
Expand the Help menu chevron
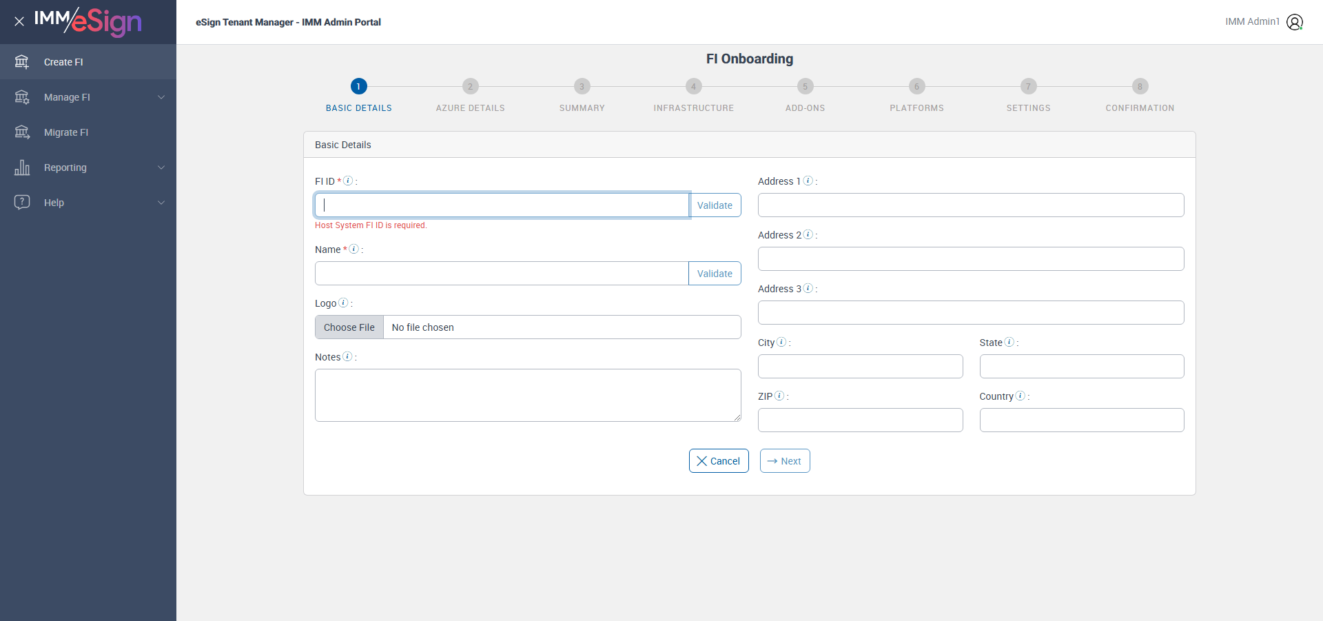coord(161,203)
